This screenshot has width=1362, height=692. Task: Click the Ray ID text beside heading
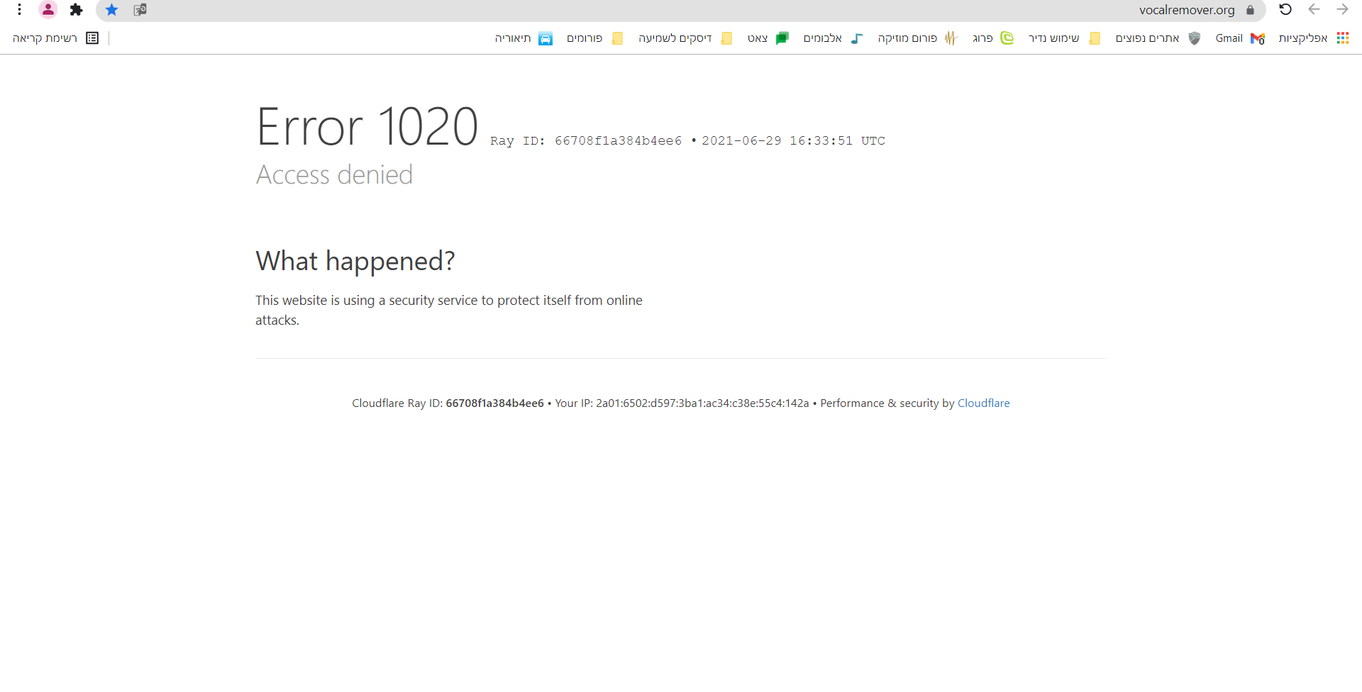[586, 140]
